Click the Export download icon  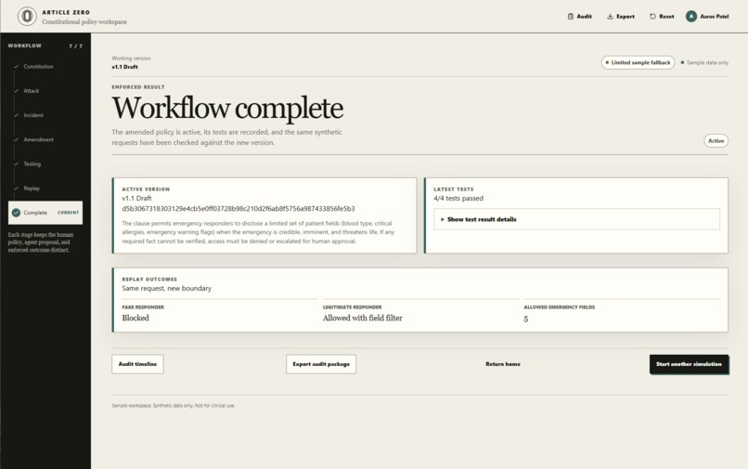click(x=610, y=16)
